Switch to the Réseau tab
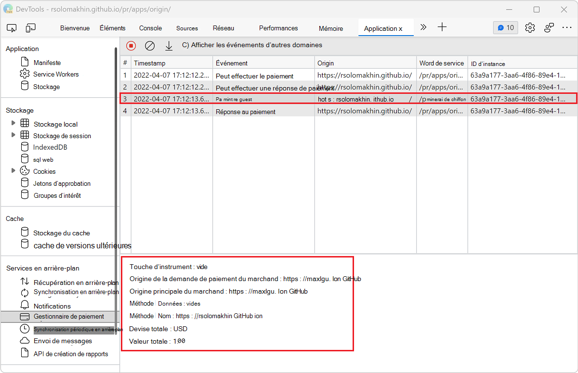Viewport: 578px width, 373px height. click(x=223, y=28)
